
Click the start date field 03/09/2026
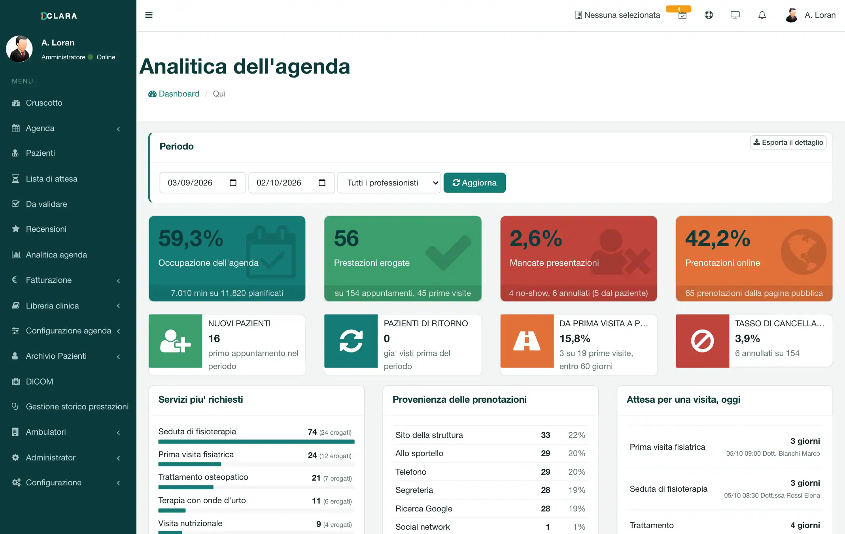[202, 183]
